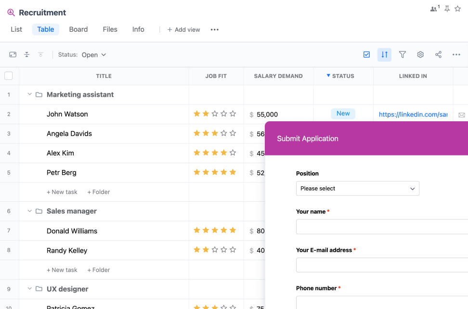Open John Watson's LinkedIn profile link
468x309 pixels.
[x=413, y=114]
